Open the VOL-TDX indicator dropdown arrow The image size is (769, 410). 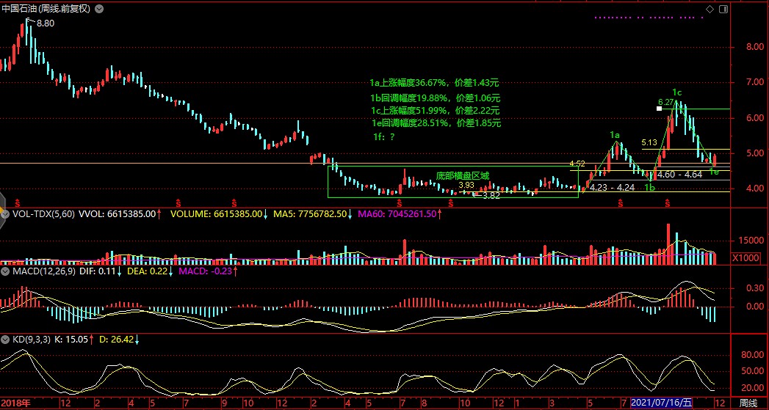tap(5, 213)
